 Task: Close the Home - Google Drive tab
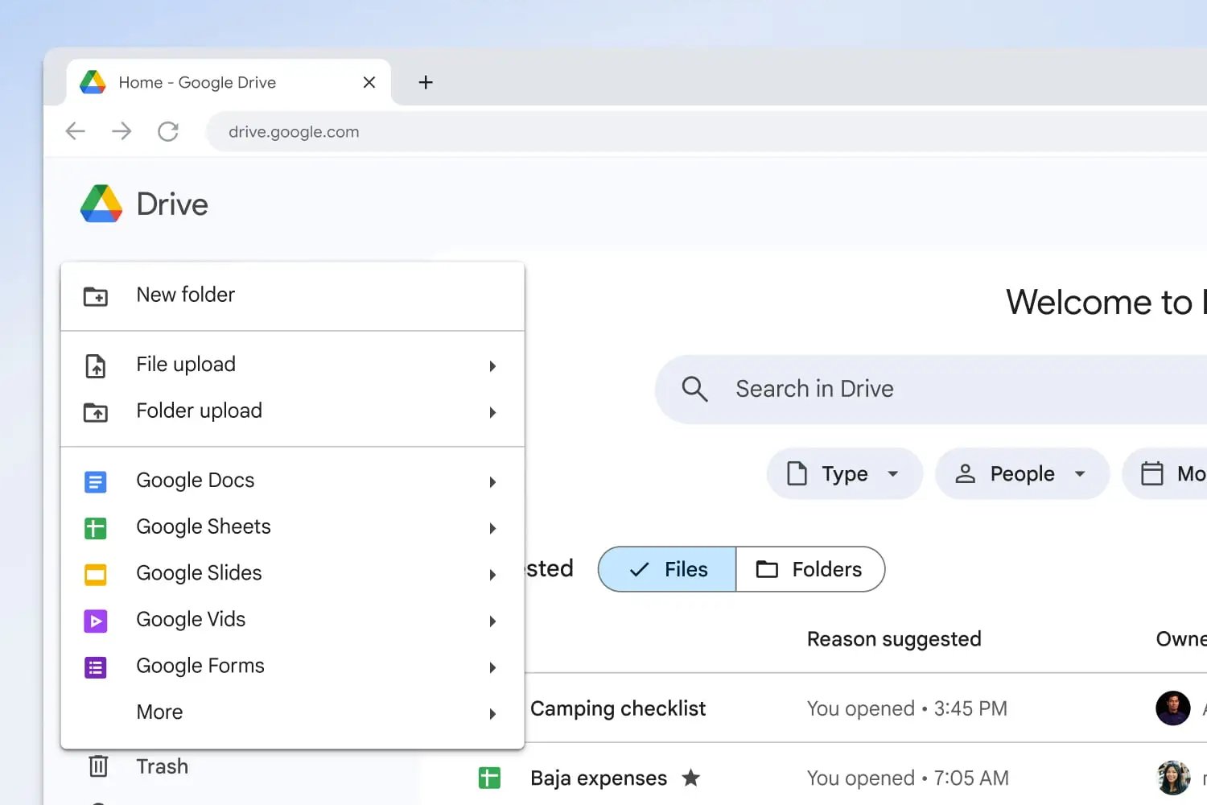(369, 82)
